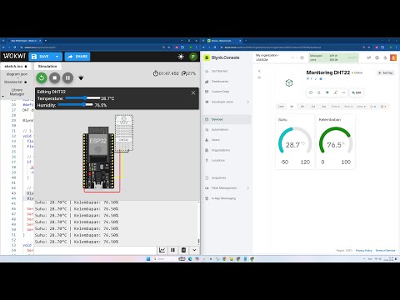
Task: Click the Kelembaban gauge widget
Action: pyautogui.click(x=336, y=142)
